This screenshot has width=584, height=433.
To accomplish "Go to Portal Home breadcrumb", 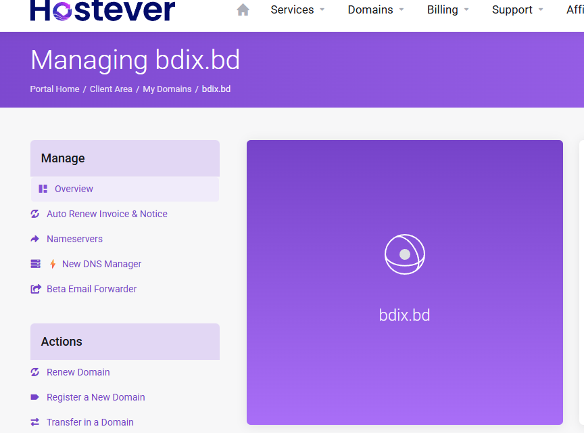I will click(55, 89).
